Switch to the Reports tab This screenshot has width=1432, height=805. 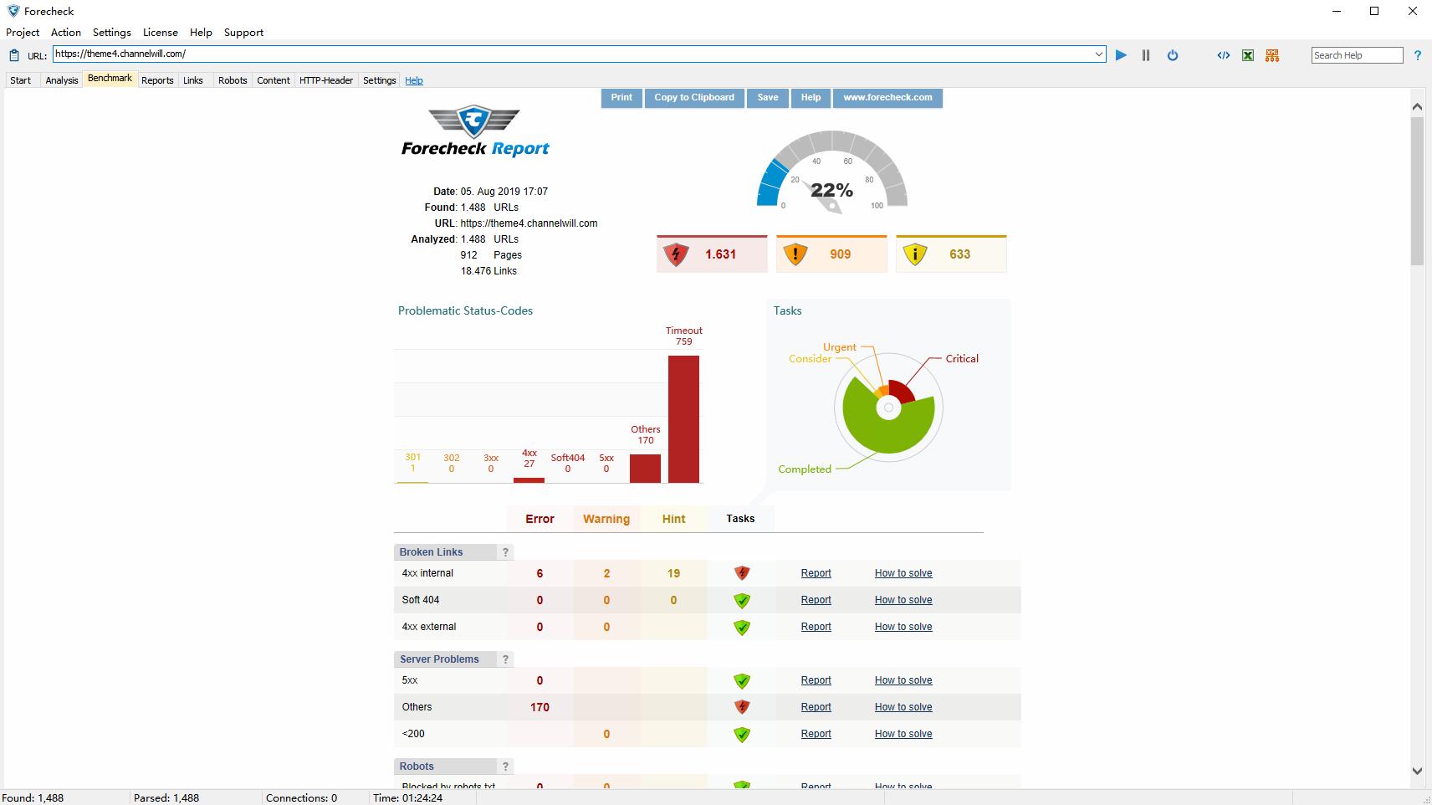click(157, 80)
